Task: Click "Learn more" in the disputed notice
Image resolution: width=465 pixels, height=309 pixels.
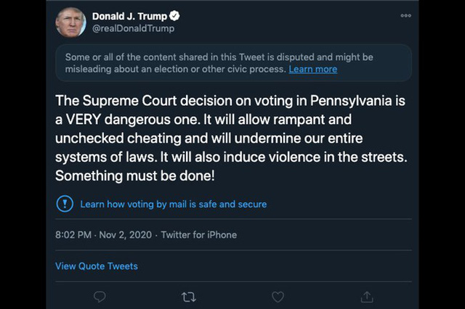Action: tap(312, 70)
